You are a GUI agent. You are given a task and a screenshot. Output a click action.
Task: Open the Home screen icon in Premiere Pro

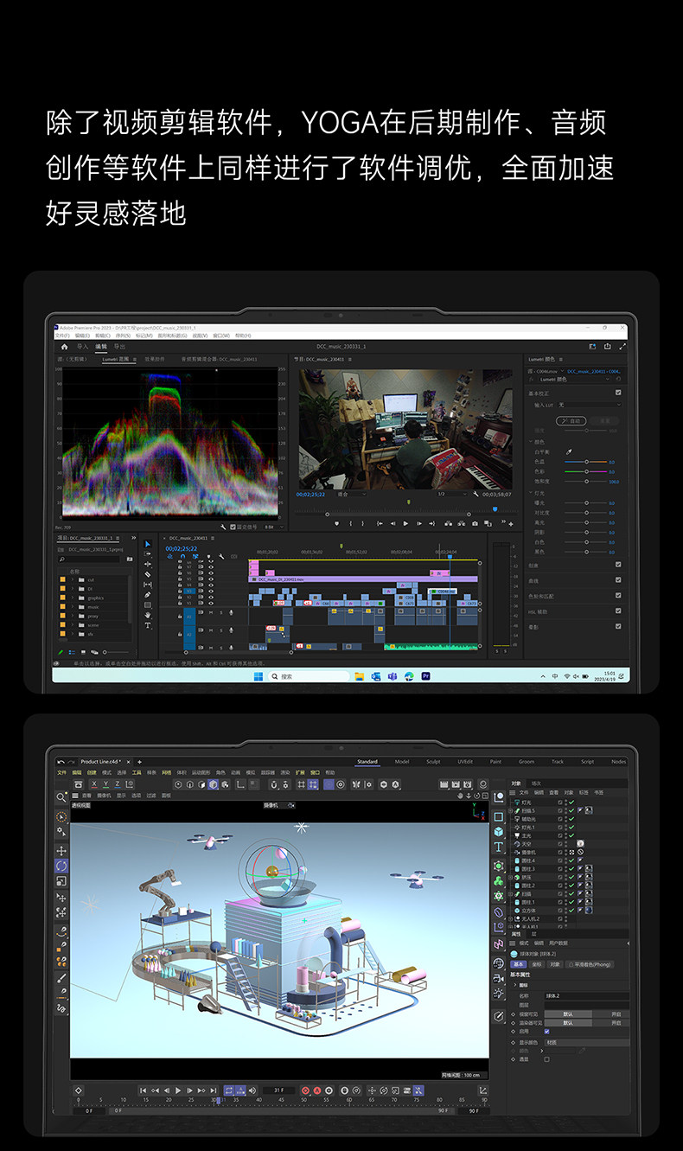coord(64,347)
